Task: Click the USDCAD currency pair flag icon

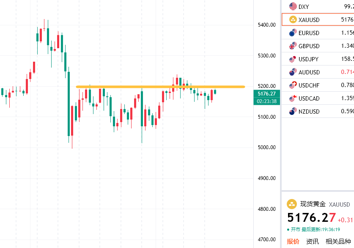Action: coord(293,98)
